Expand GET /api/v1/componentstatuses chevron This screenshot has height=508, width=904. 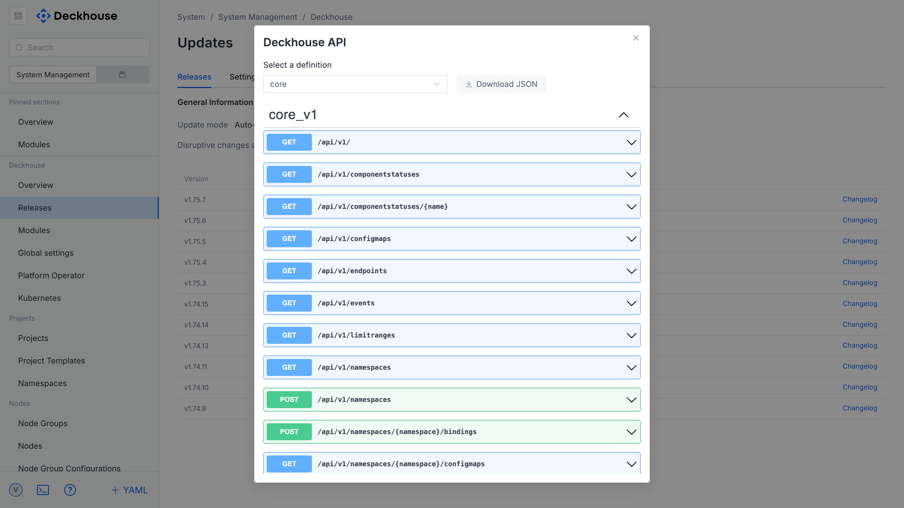click(631, 175)
